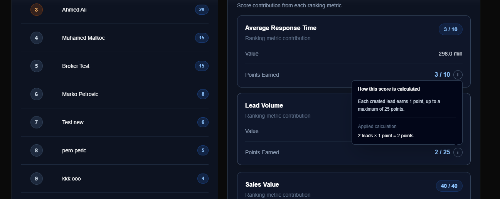Click rank 8 badge for pero peric
This screenshot has width=500, height=199.
point(37,150)
